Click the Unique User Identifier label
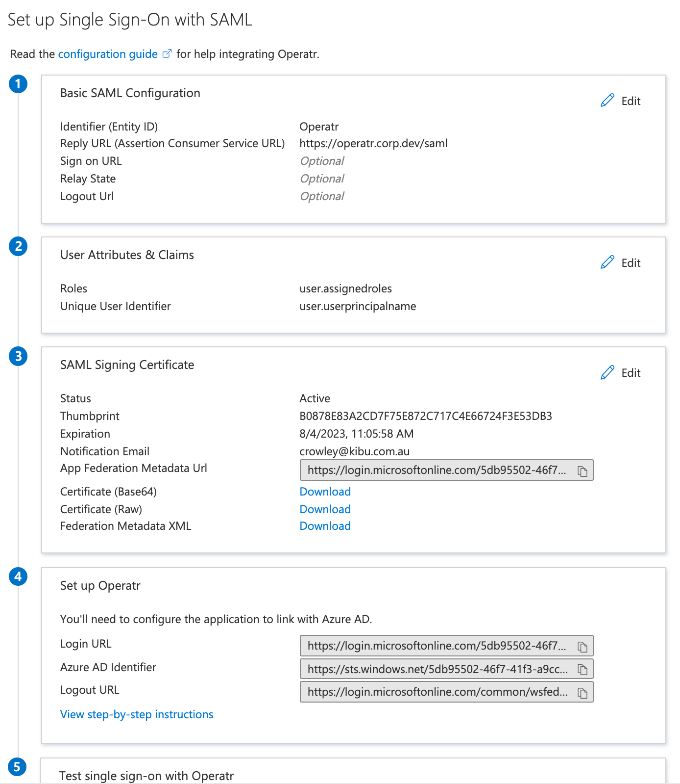Image resolution: width=680 pixels, height=784 pixels. (x=116, y=306)
